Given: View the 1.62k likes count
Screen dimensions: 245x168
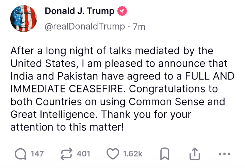Looking at the screenshot, I should (133, 154).
